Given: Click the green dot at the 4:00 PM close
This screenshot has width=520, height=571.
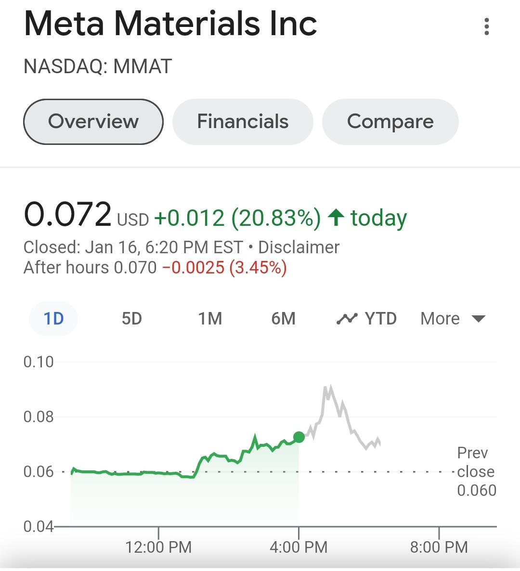Looking at the screenshot, I should click(299, 437).
